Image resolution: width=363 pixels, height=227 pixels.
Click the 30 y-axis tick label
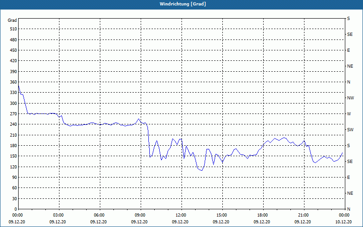tap(15, 199)
